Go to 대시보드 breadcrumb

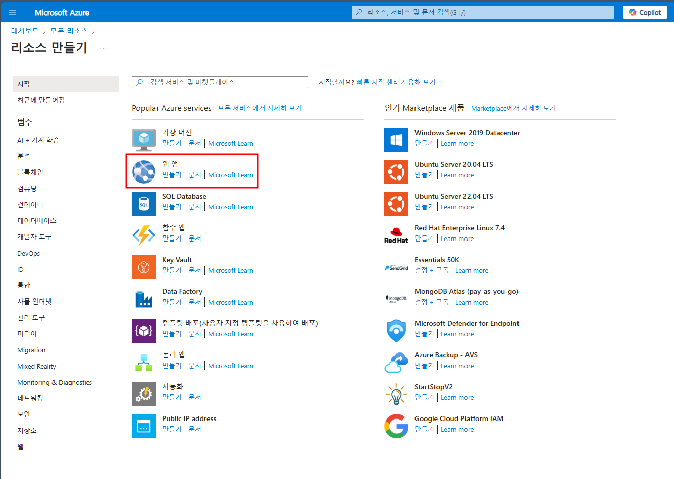[25, 31]
